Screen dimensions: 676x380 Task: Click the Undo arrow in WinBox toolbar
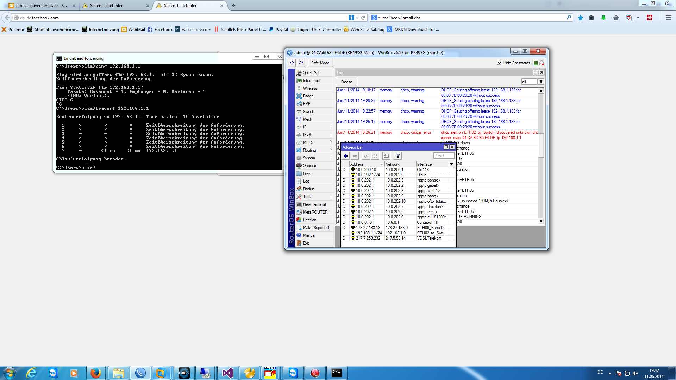click(291, 63)
